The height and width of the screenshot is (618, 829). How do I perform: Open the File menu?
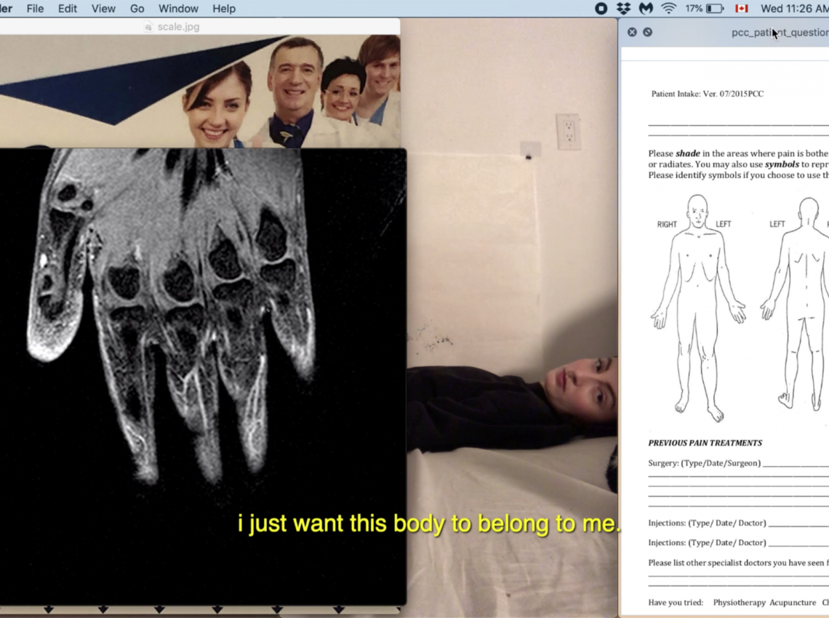(35, 9)
